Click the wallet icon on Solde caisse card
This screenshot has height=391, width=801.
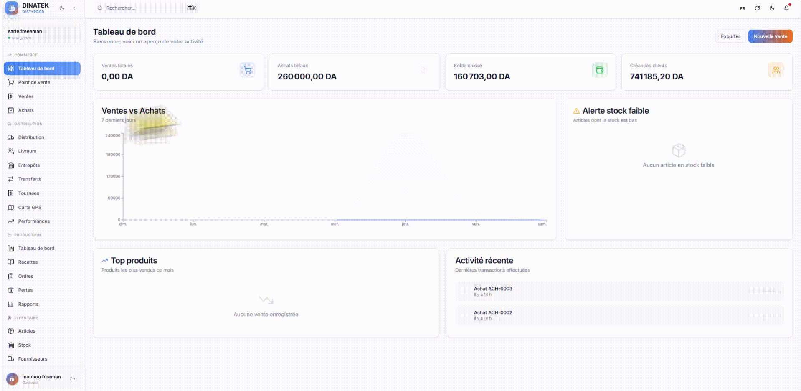click(600, 70)
